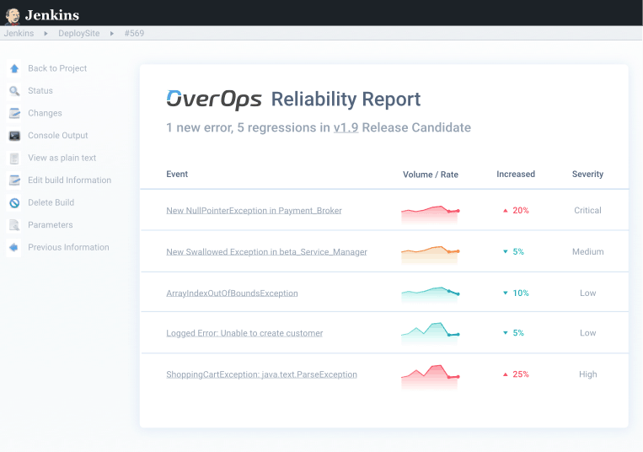Open Previous Information sidebar link
The image size is (643, 452).
coord(68,247)
